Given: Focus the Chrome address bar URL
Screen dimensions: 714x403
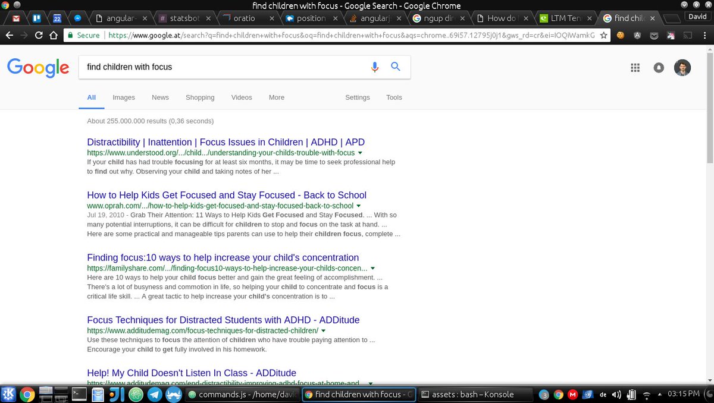Looking at the screenshot, I should point(350,36).
